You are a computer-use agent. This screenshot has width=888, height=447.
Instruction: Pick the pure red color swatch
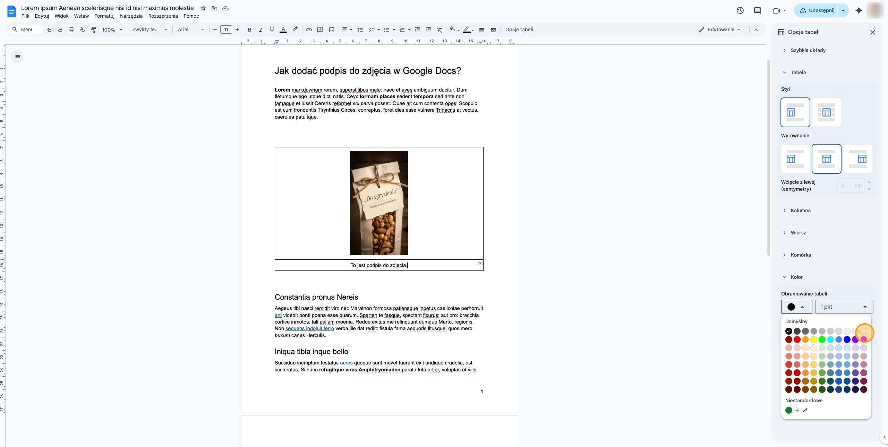click(x=797, y=339)
